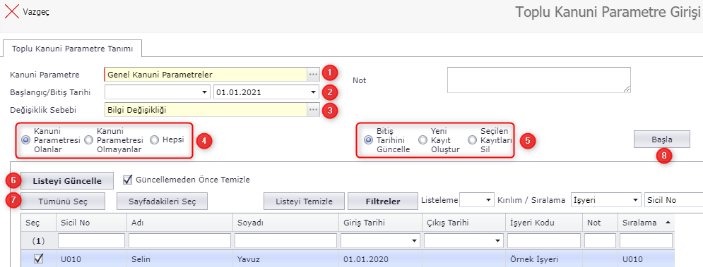This screenshot has height=267, width=703.
Task: Expand the Listeleme dropdown
Action: pyautogui.click(x=488, y=200)
